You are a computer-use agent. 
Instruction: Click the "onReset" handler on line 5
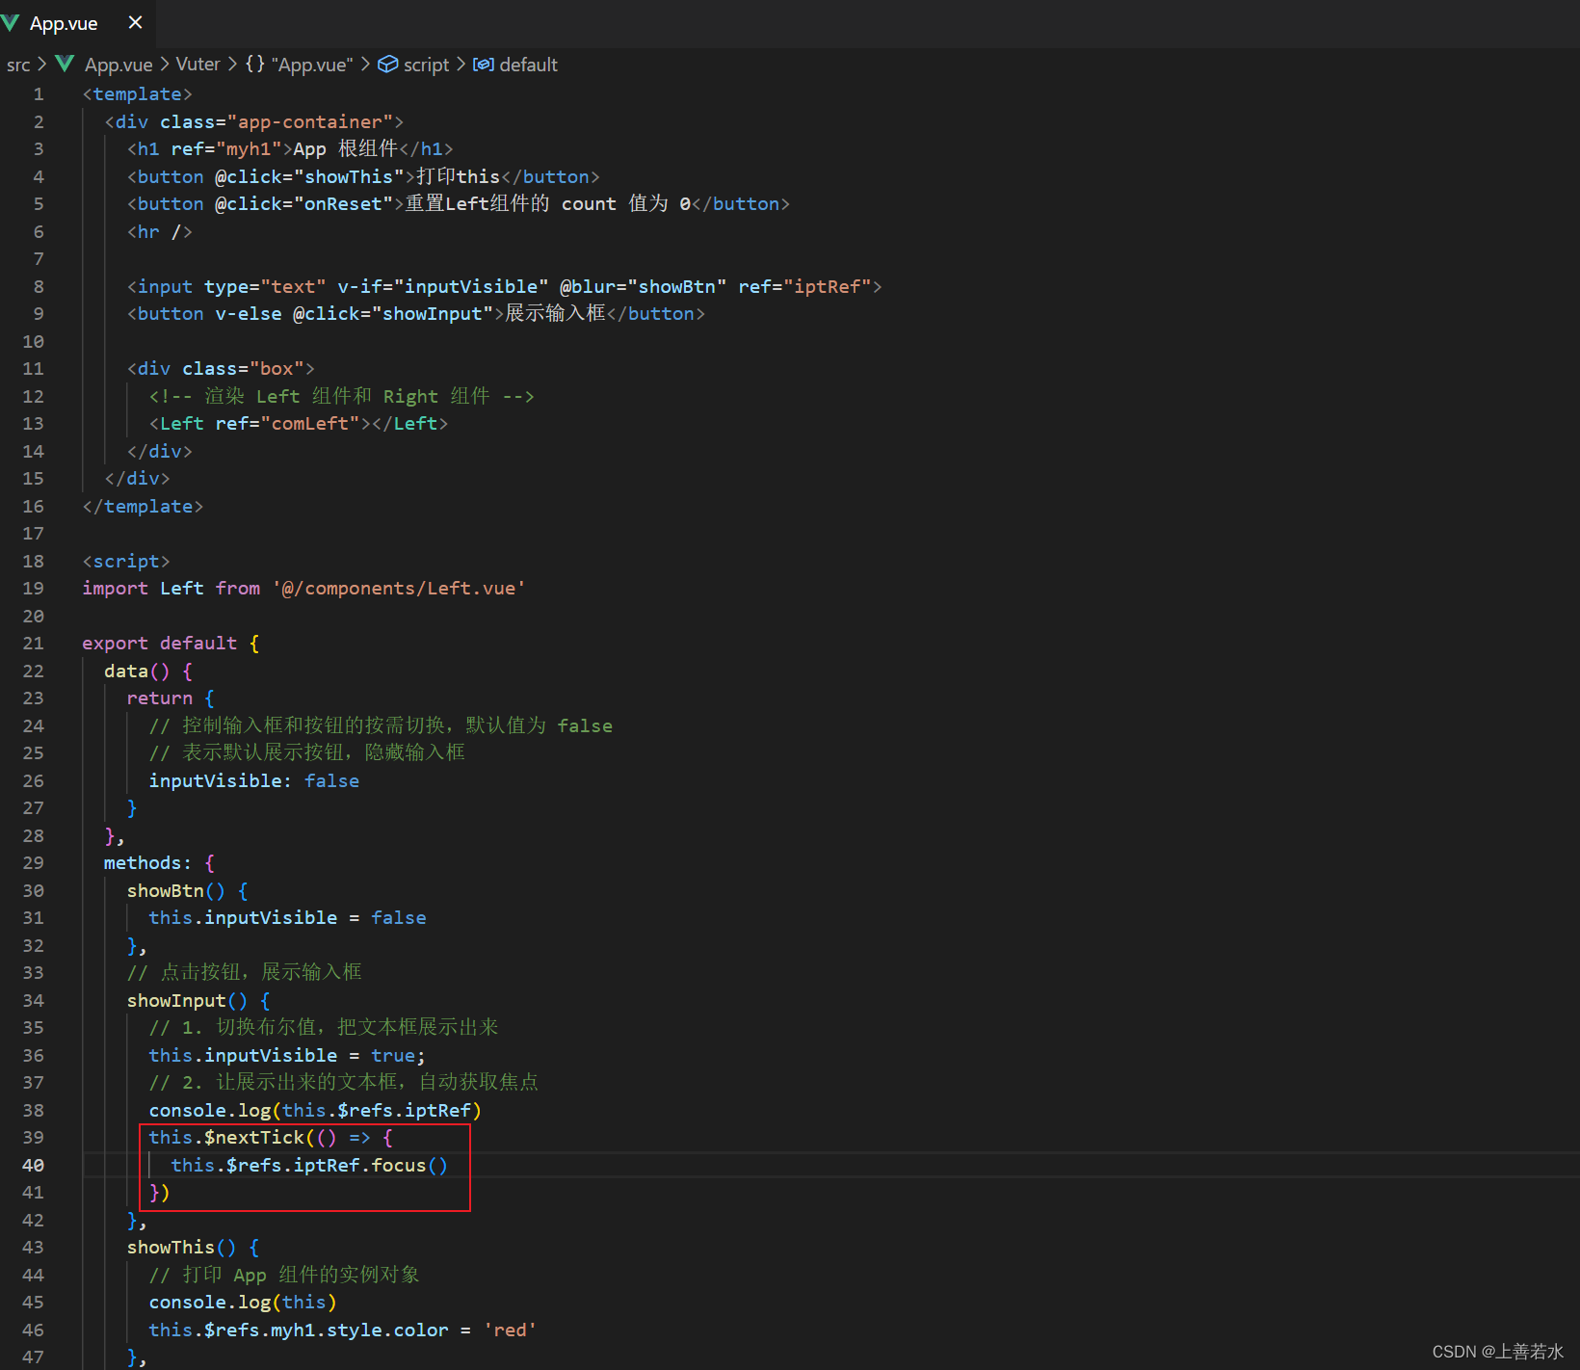coord(343,204)
